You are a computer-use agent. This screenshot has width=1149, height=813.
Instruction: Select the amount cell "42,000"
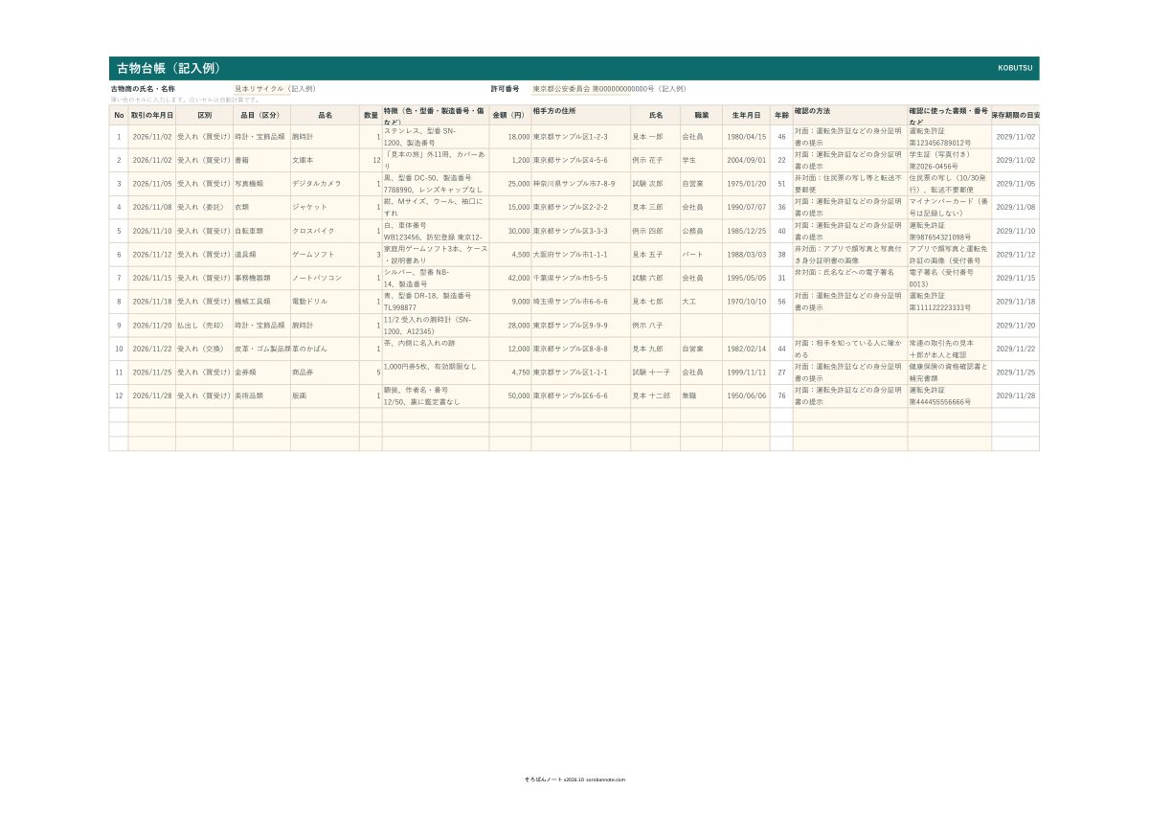click(x=510, y=278)
